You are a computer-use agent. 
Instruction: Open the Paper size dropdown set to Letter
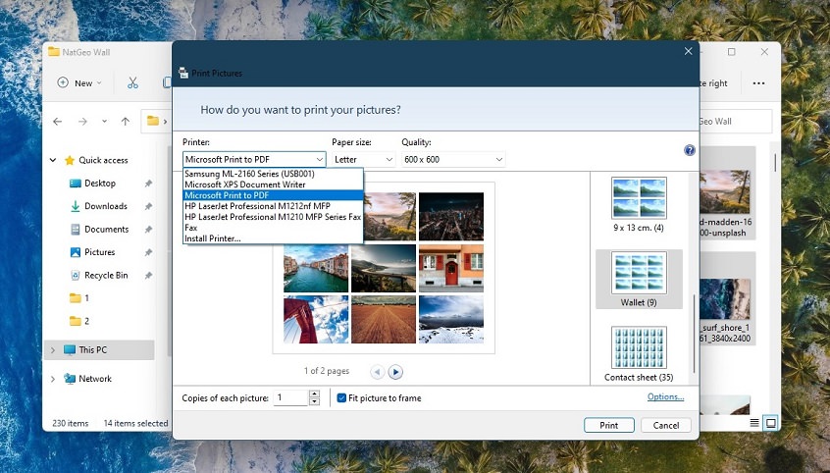364,159
